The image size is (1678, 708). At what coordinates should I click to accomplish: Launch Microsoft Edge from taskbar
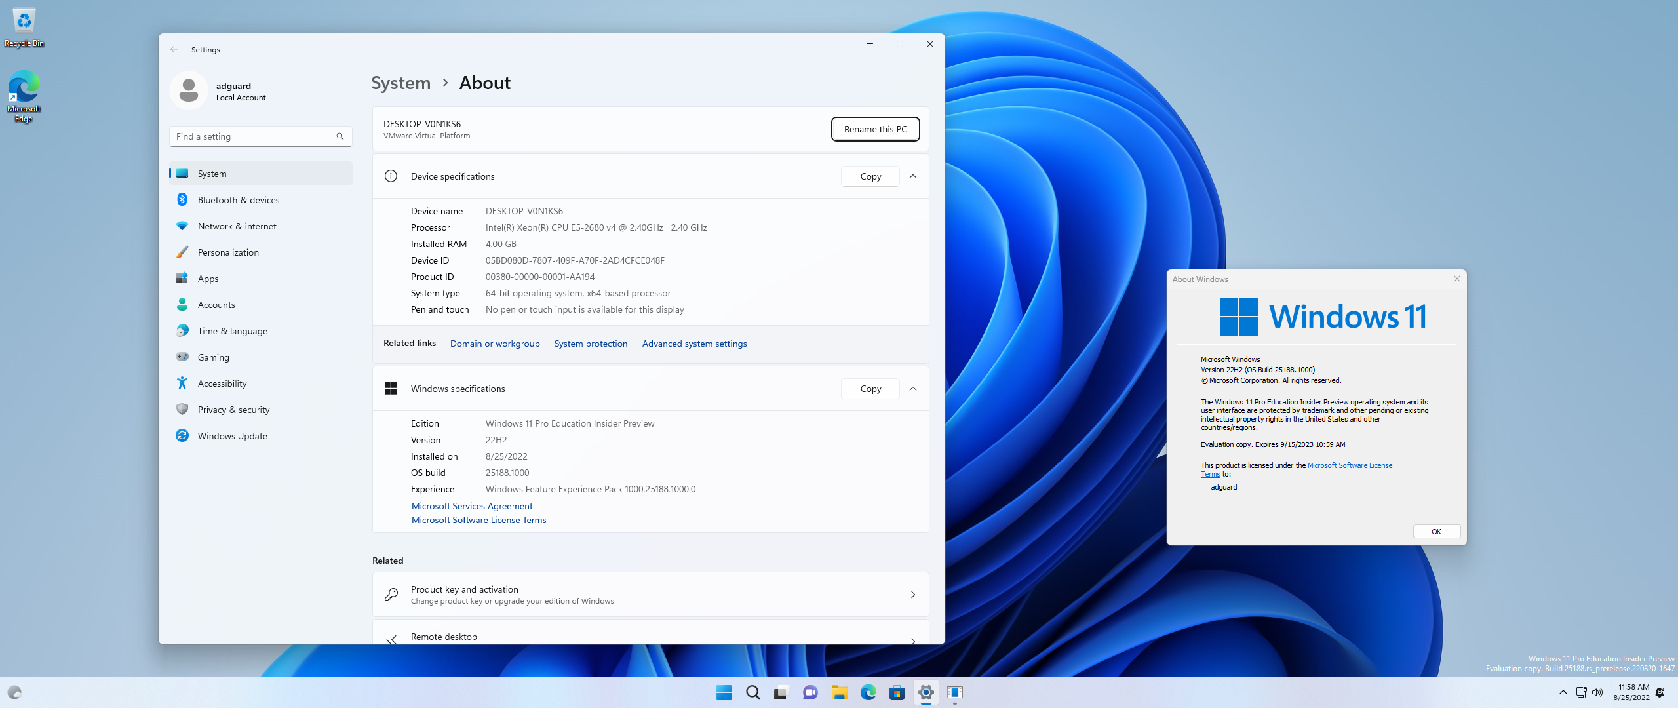click(x=868, y=692)
